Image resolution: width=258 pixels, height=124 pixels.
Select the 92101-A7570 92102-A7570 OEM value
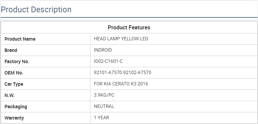point(123,72)
